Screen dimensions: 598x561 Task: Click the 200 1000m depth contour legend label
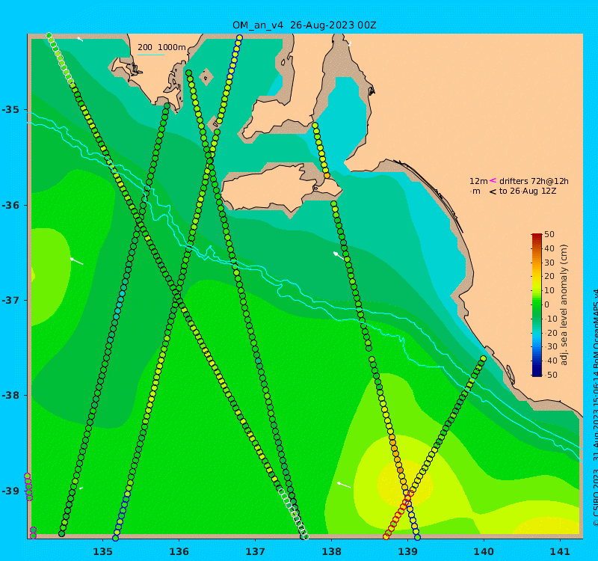pos(161,47)
